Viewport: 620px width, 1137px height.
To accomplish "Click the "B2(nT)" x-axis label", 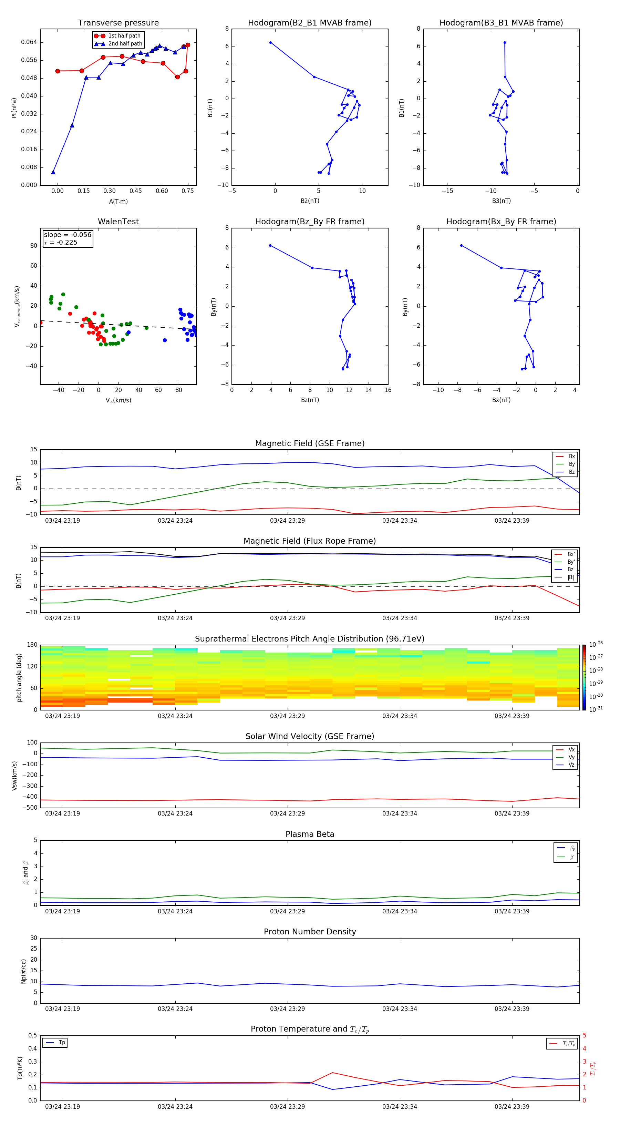I will 310,201.
